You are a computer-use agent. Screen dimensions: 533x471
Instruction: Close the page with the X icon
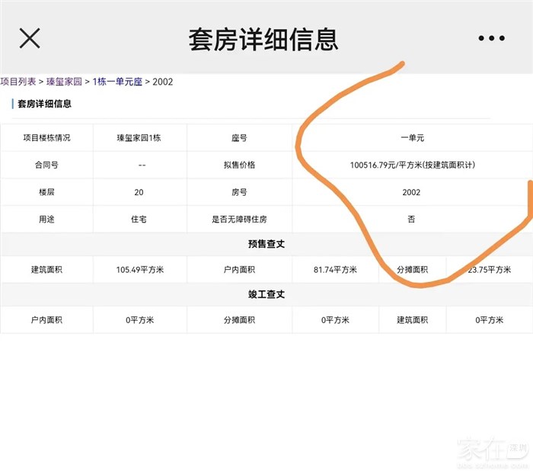pyautogui.click(x=30, y=38)
